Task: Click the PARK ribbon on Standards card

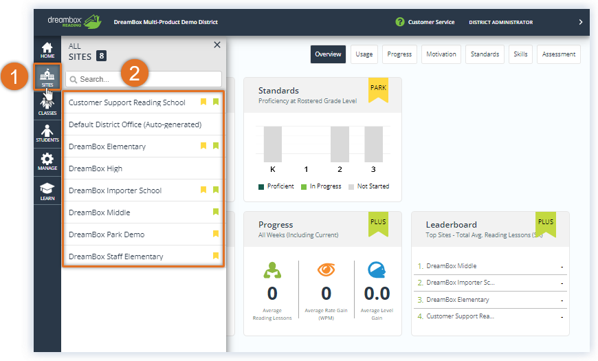Action: click(378, 90)
